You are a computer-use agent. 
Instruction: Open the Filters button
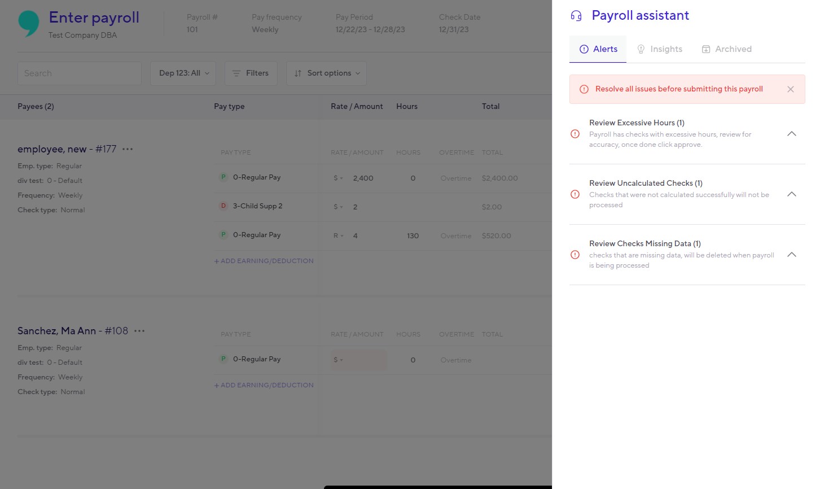click(x=251, y=73)
